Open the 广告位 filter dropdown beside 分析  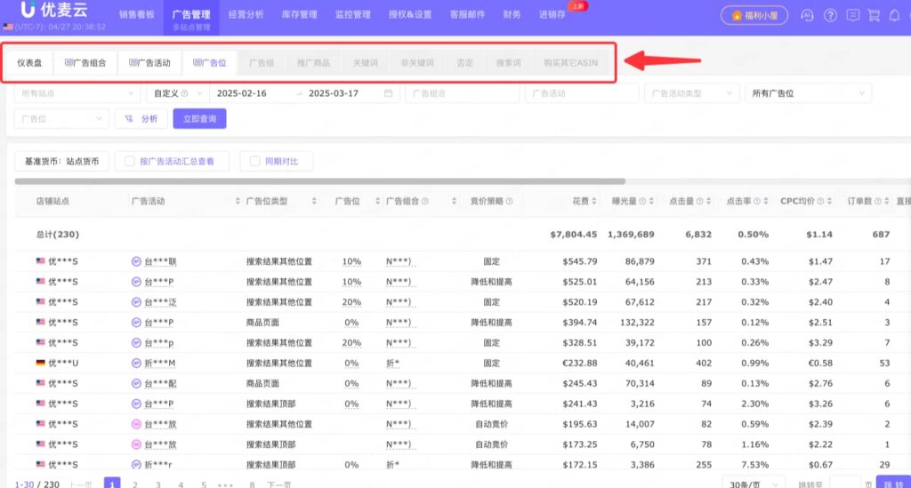(x=61, y=119)
